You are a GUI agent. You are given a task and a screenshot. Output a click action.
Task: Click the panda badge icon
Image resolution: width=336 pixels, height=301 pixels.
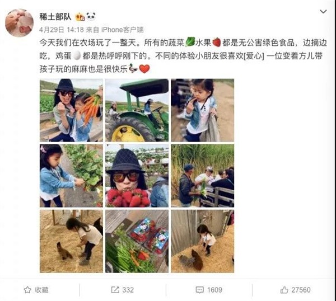click(91, 16)
